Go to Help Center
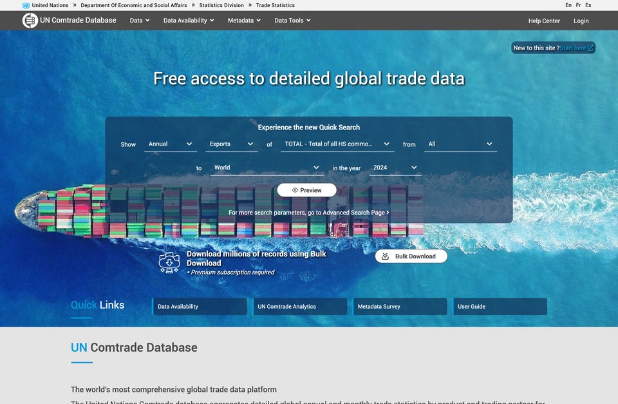The image size is (618, 404). pos(544,21)
